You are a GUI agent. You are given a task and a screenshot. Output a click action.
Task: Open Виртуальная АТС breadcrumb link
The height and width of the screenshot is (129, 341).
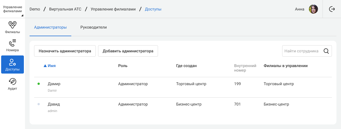pos(65,9)
